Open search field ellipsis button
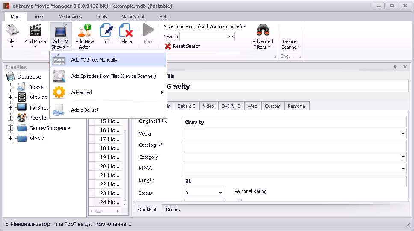 231,36
